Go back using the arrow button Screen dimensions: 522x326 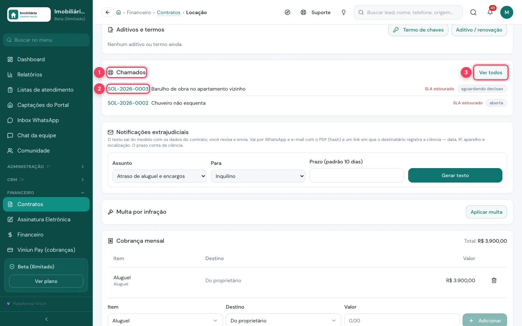[x=107, y=12]
